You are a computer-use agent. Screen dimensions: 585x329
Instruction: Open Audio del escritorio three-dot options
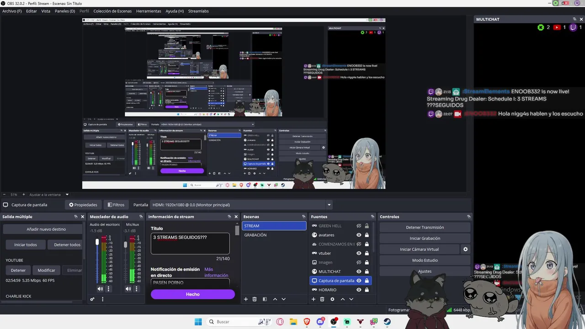point(108,289)
